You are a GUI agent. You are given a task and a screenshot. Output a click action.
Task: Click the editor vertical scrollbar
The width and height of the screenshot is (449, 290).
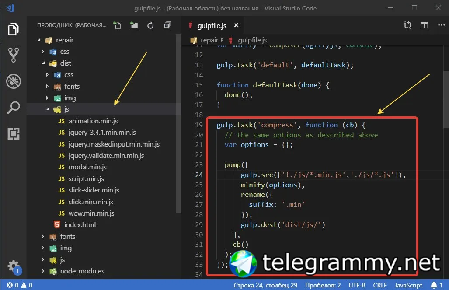pos(446,100)
